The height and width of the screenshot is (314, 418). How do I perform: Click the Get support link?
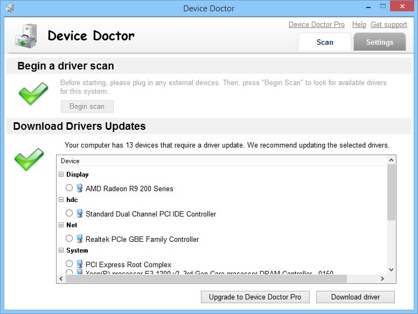(389, 25)
